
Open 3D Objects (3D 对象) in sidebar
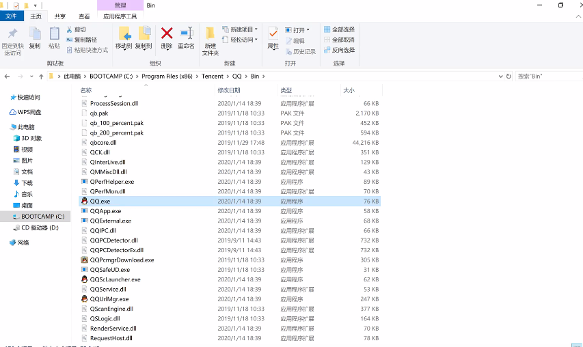coord(28,138)
